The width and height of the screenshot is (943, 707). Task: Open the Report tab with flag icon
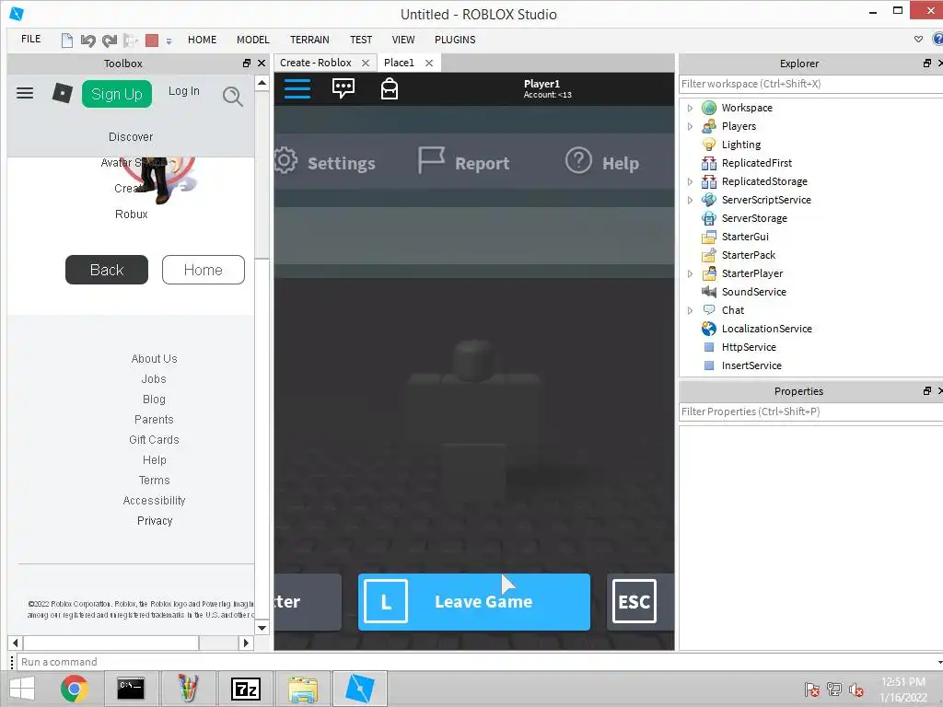click(464, 162)
